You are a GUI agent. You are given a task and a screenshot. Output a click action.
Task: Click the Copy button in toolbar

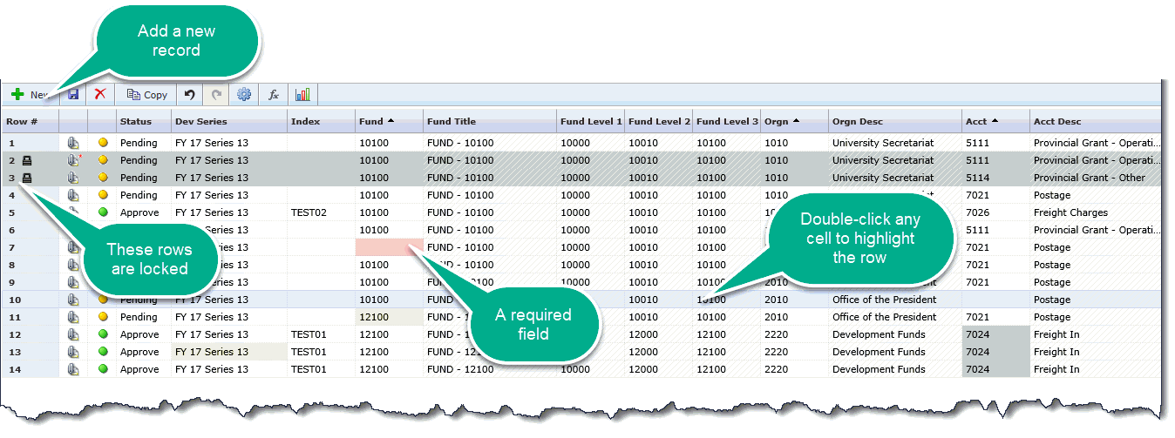[x=146, y=95]
